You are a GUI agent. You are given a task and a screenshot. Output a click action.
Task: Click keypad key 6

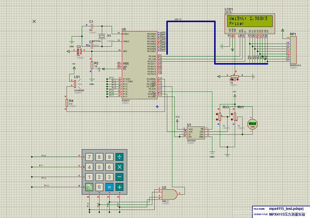tap(109, 167)
